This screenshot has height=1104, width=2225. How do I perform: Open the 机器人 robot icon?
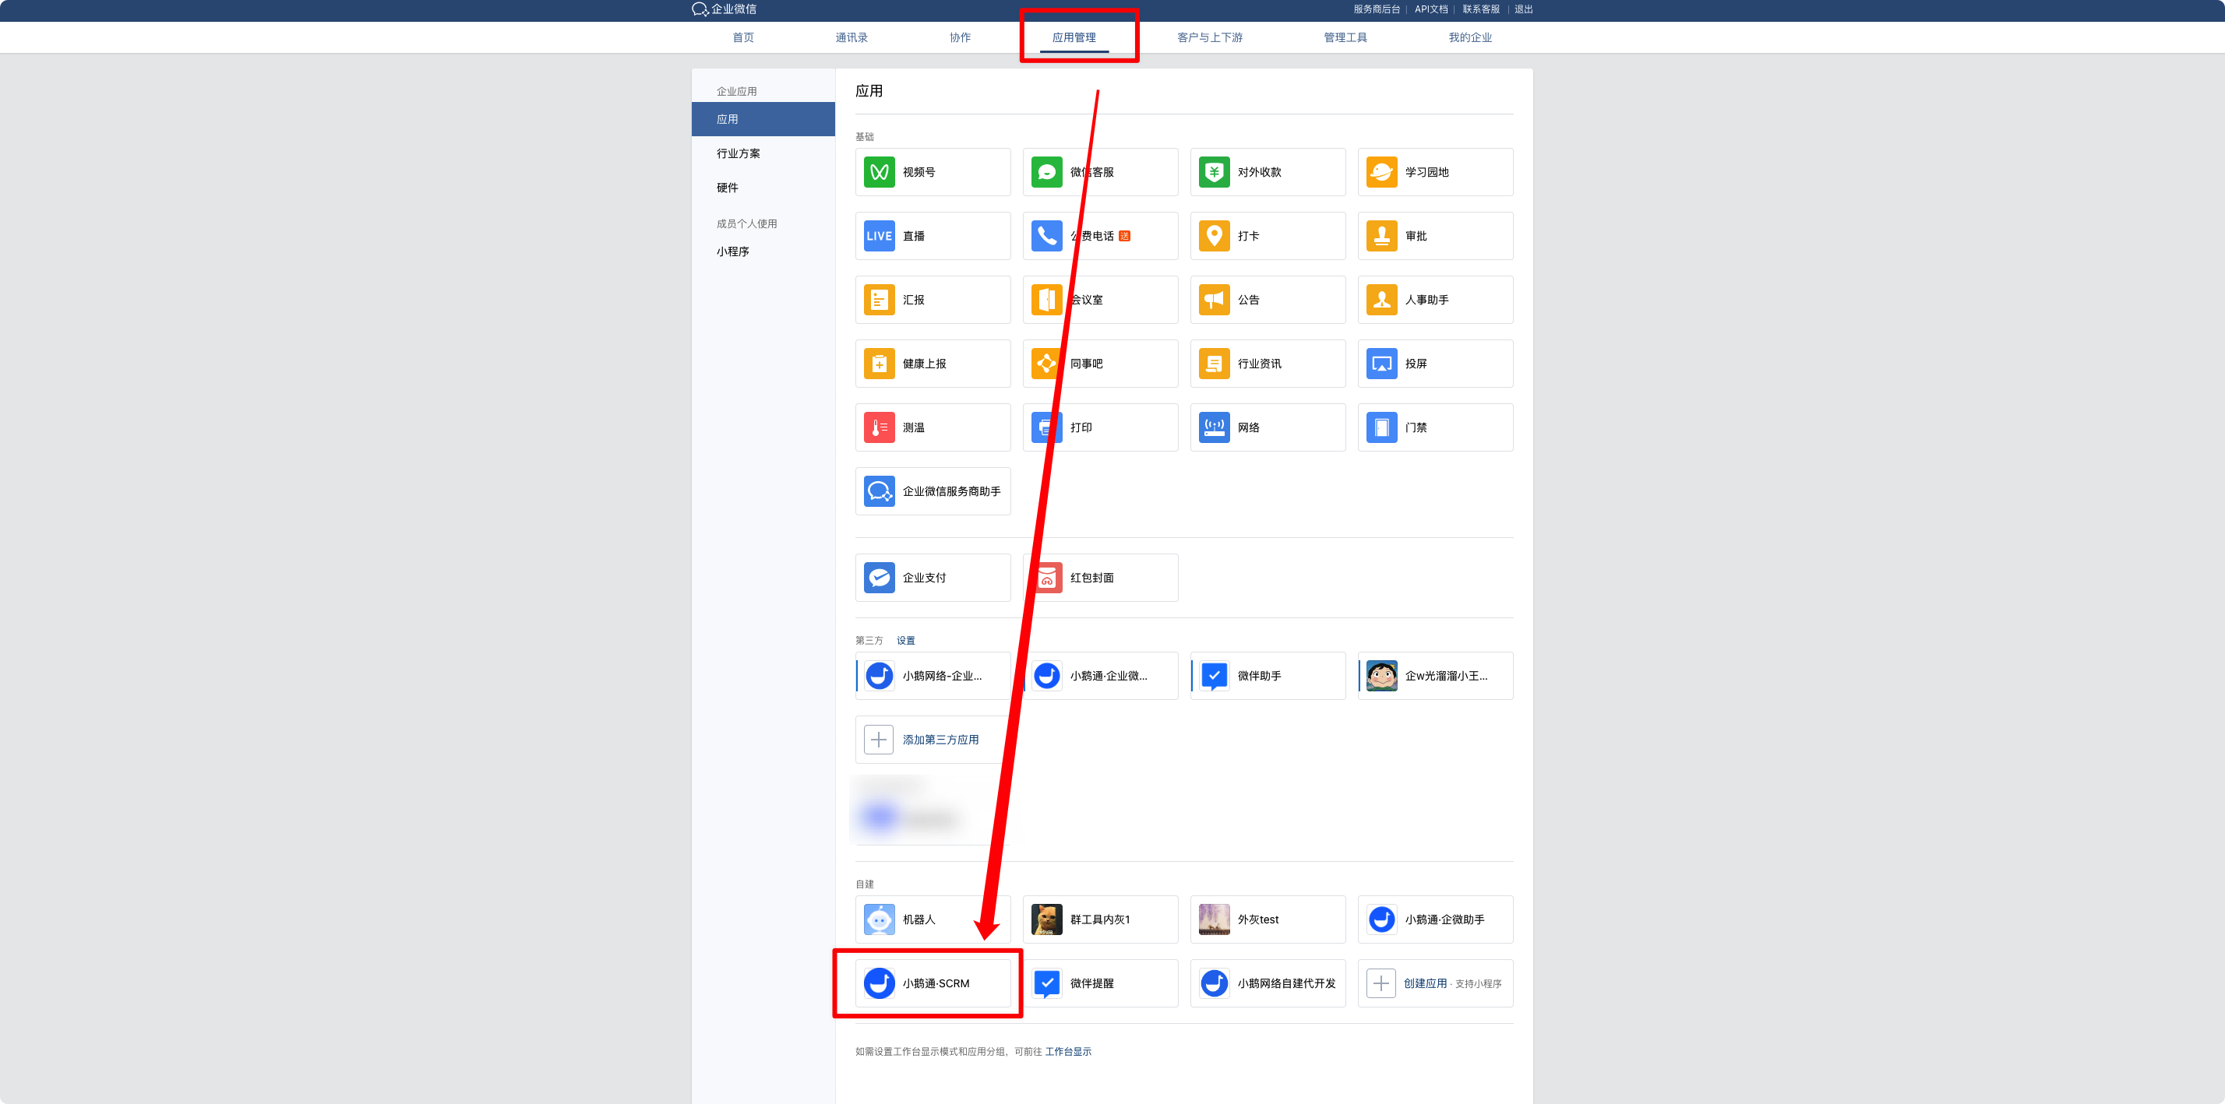pos(880,919)
